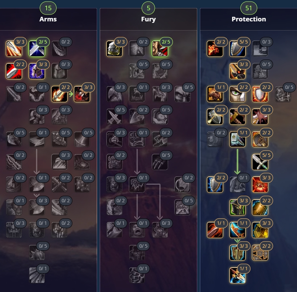
Task: Click the Deflection talent showing 2/5 in Arms
Action: (37, 48)
